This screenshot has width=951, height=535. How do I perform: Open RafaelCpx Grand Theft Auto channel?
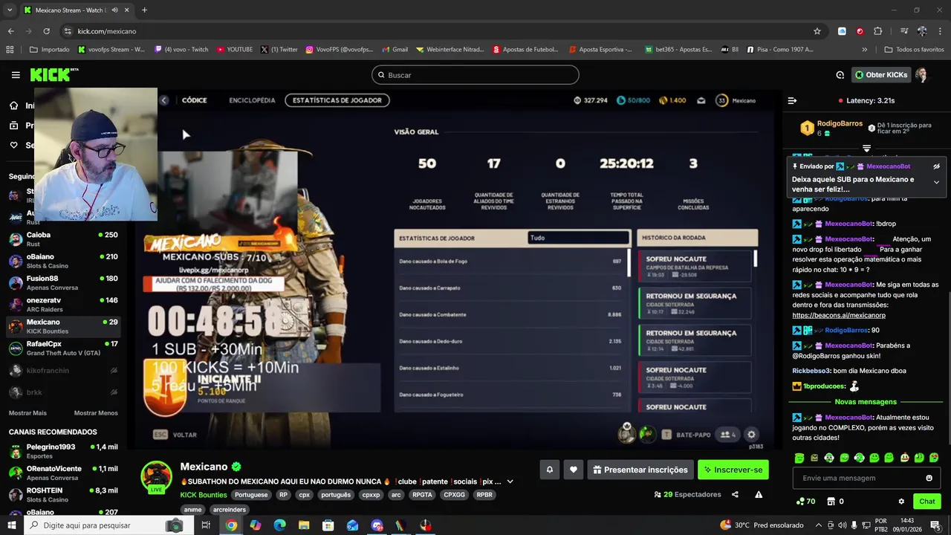click(x=63, y=348)
